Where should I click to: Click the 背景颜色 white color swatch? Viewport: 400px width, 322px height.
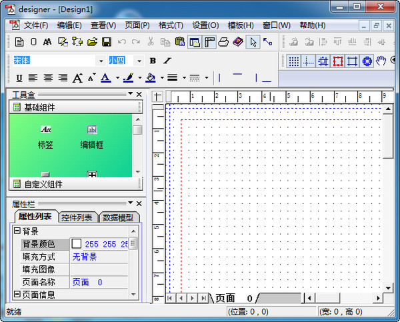click(x=77, y=244)
